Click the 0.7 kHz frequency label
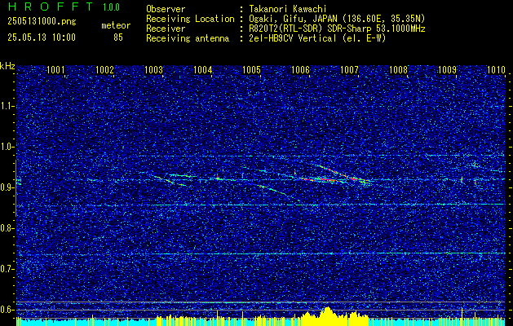 click(x=7, y=269)
